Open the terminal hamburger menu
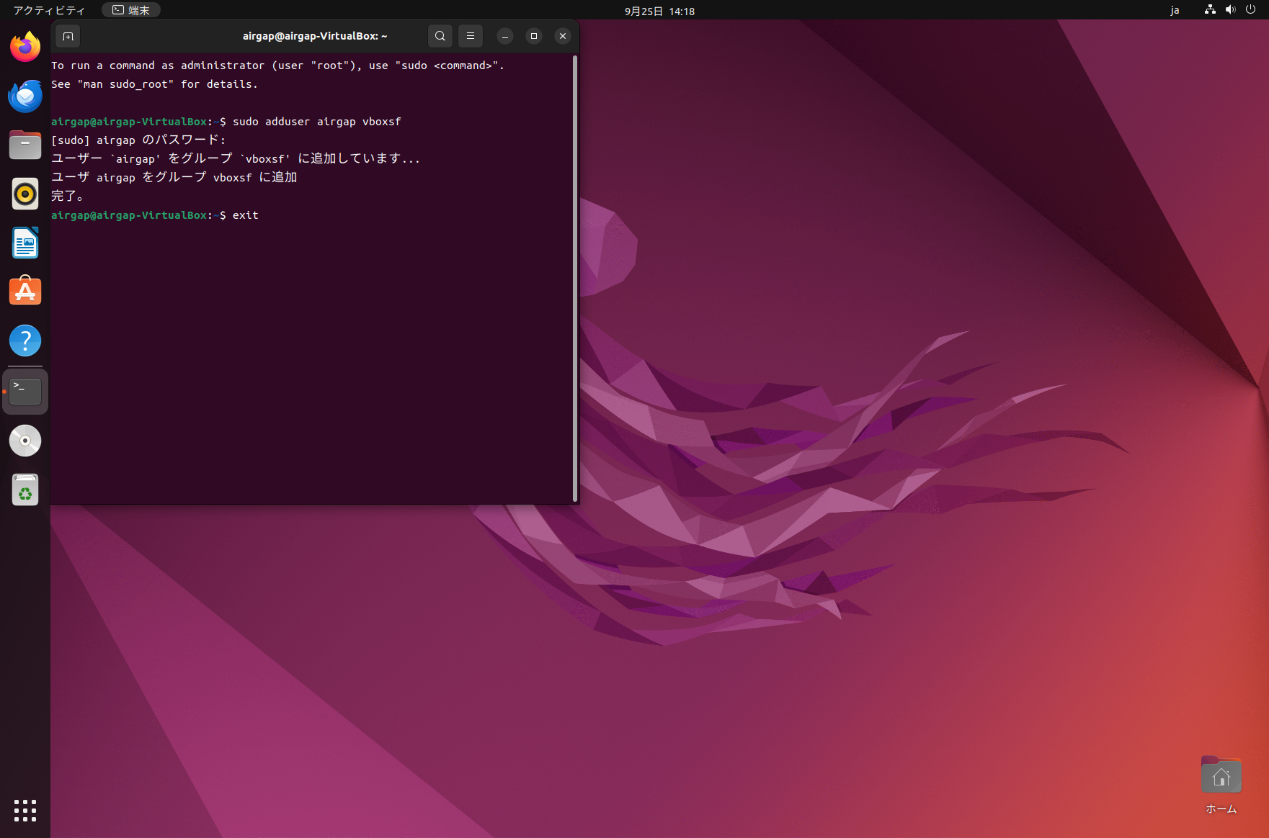The height and width of the screenshot is (838, 1269). point(470,36)
